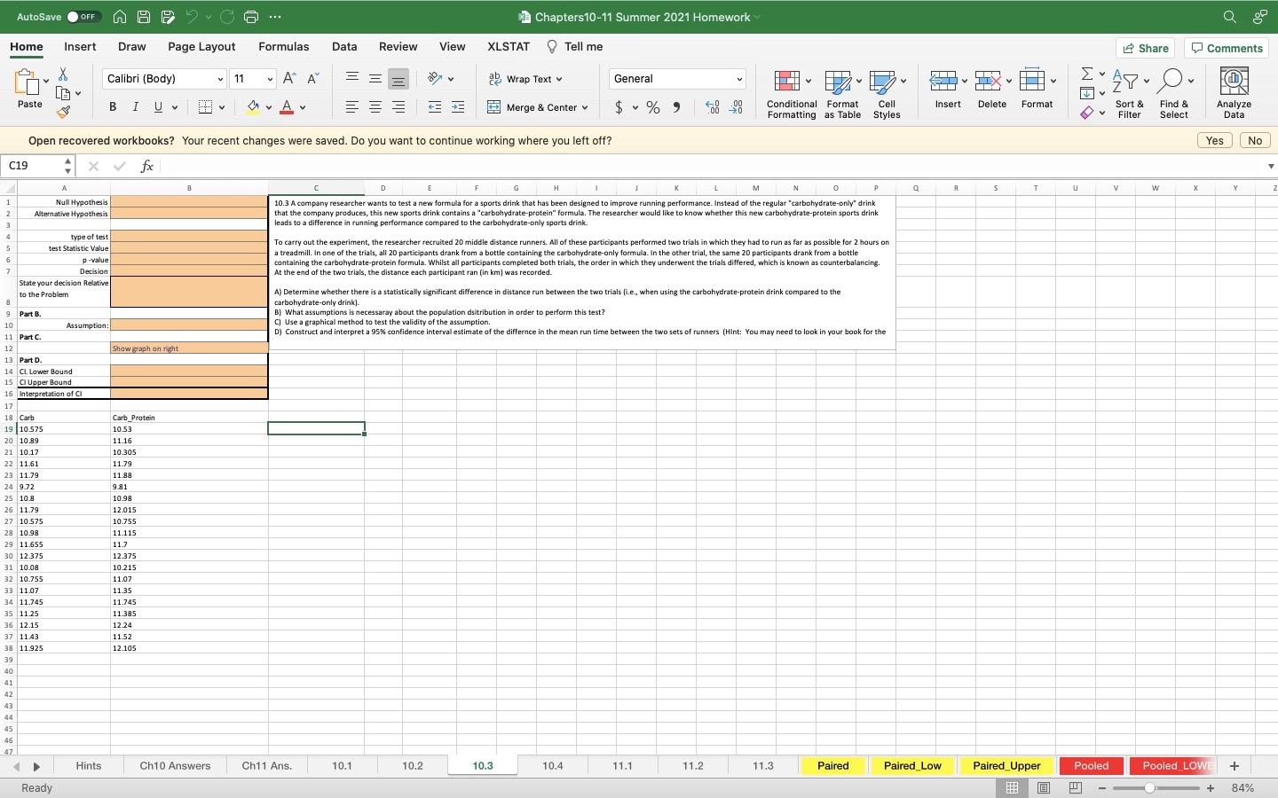This screenshot has width=1278, height=798.
Task: Click Merge & Center button
Action: (538, 107)
